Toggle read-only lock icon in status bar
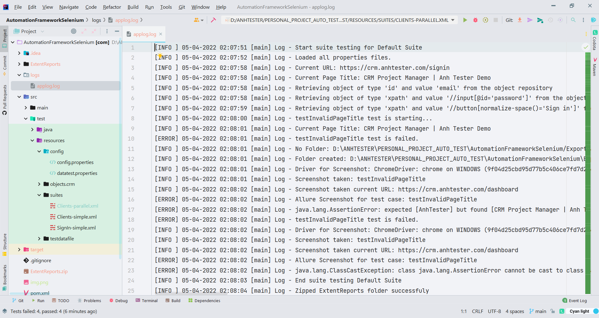 coord(553,311)
